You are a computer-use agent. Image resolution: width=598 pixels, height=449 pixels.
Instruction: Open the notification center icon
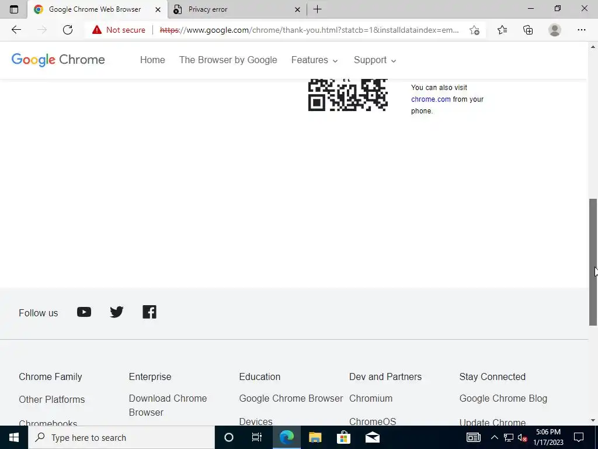pos(579,437)
